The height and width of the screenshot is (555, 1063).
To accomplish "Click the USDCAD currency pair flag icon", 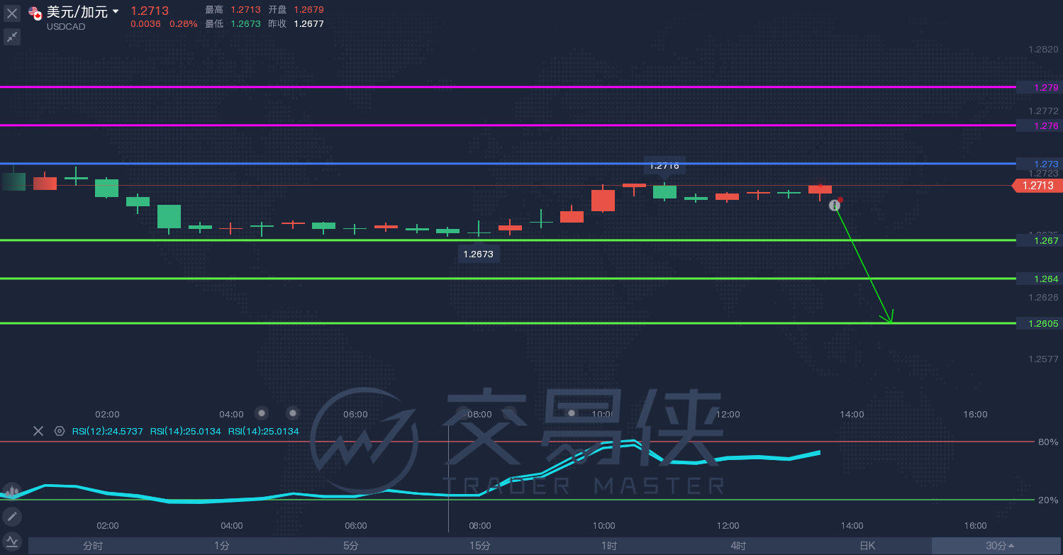I will [x=35, y=13].
